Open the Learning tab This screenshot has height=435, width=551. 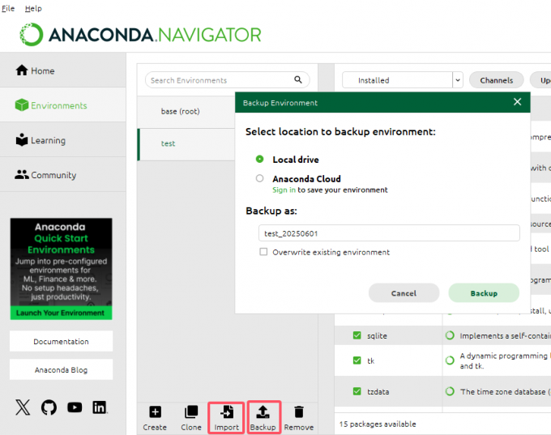tap(63, 140)
